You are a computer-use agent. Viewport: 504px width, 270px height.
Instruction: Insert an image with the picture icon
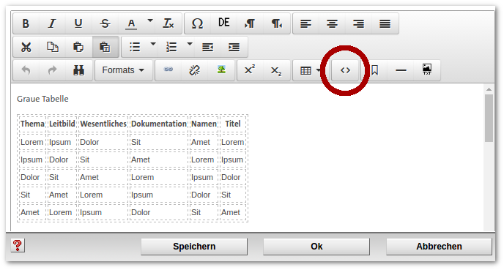click(x=221, y=70)
